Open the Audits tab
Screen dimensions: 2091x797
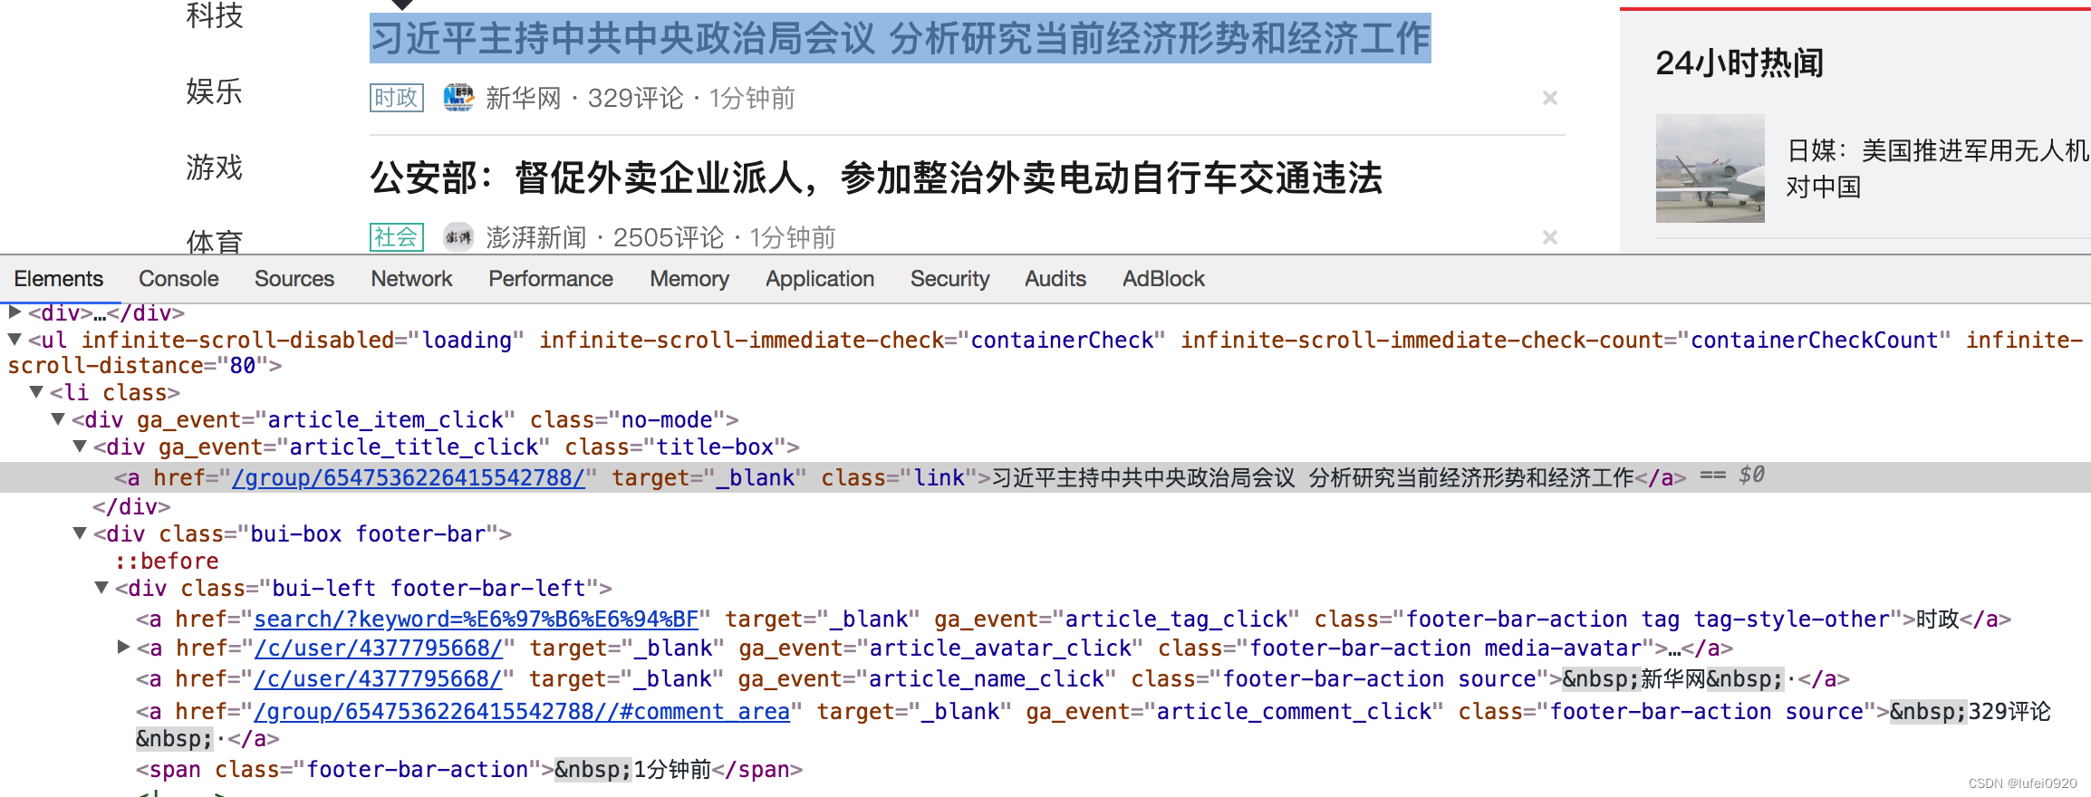point(1055,279)
